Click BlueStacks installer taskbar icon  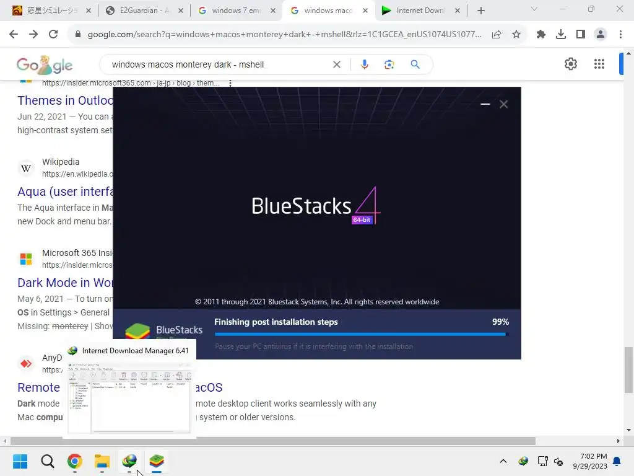click(157, 461)
